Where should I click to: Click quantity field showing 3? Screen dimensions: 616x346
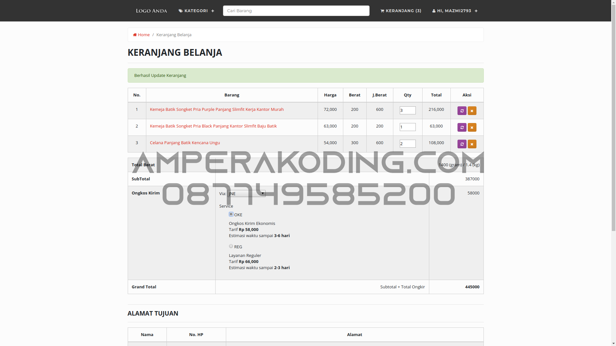(x=407, y=110)
